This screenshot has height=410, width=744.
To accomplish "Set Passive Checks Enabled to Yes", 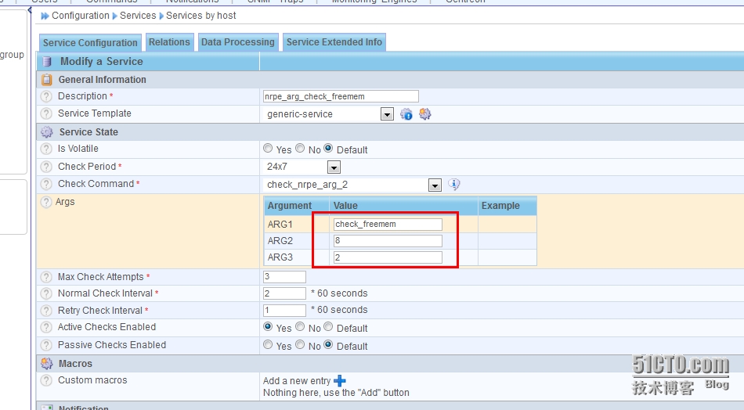I will (x=268, y=344).
